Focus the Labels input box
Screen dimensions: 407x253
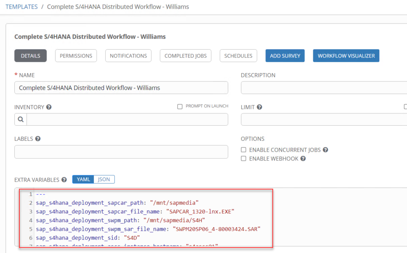pyautogui.click(x=121, y=152)
